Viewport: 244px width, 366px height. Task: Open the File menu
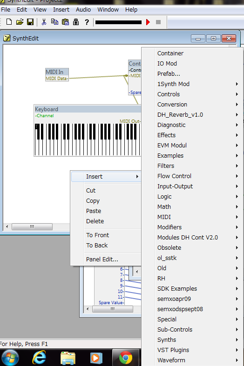[x=6, y=10]
